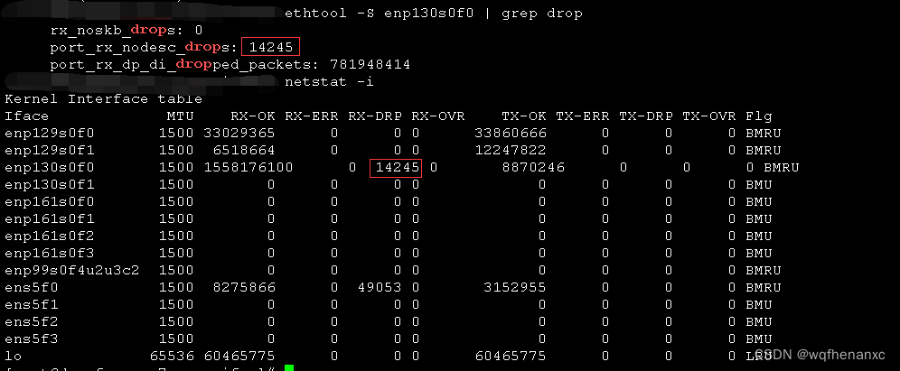Select interface name enp99s0f4u2u3c2
Image resolution: width=900 pixels, height=371 pixels.
71,271
